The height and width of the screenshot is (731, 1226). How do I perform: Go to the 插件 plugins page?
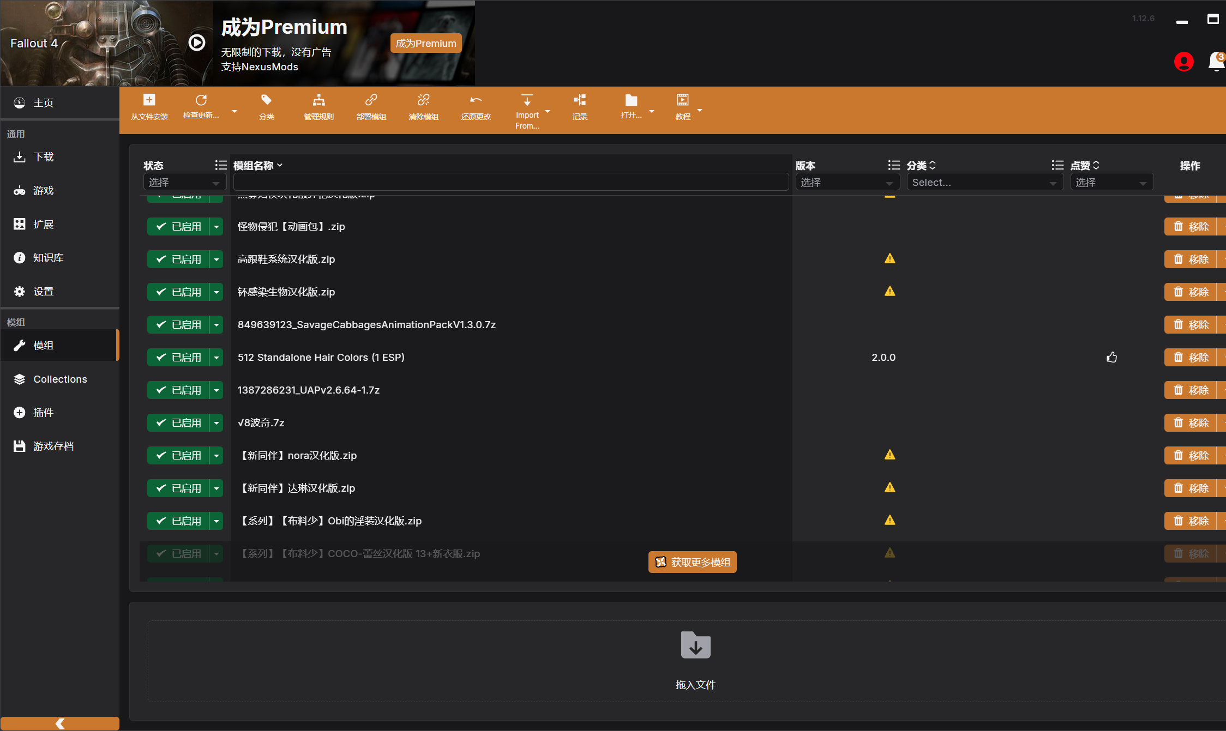point(43,413)
